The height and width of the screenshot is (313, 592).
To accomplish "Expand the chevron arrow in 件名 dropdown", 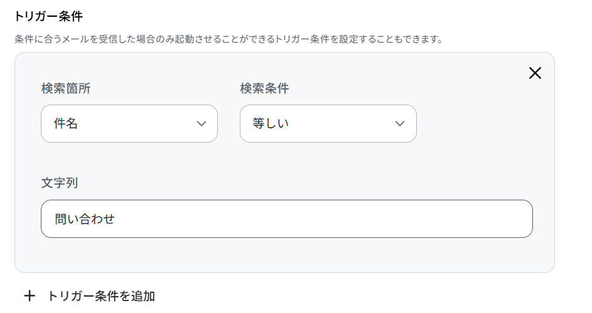I will point(202,123).
